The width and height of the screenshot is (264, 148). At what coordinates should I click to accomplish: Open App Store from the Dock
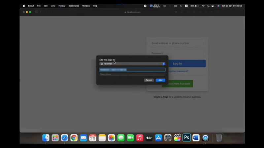pyautogui.click(x=158, y=138)
